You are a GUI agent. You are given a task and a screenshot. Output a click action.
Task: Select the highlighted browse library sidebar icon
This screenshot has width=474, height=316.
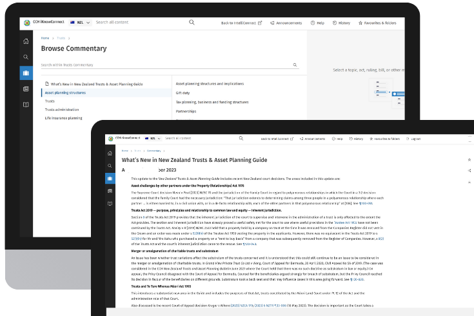[x=26, y=73]
